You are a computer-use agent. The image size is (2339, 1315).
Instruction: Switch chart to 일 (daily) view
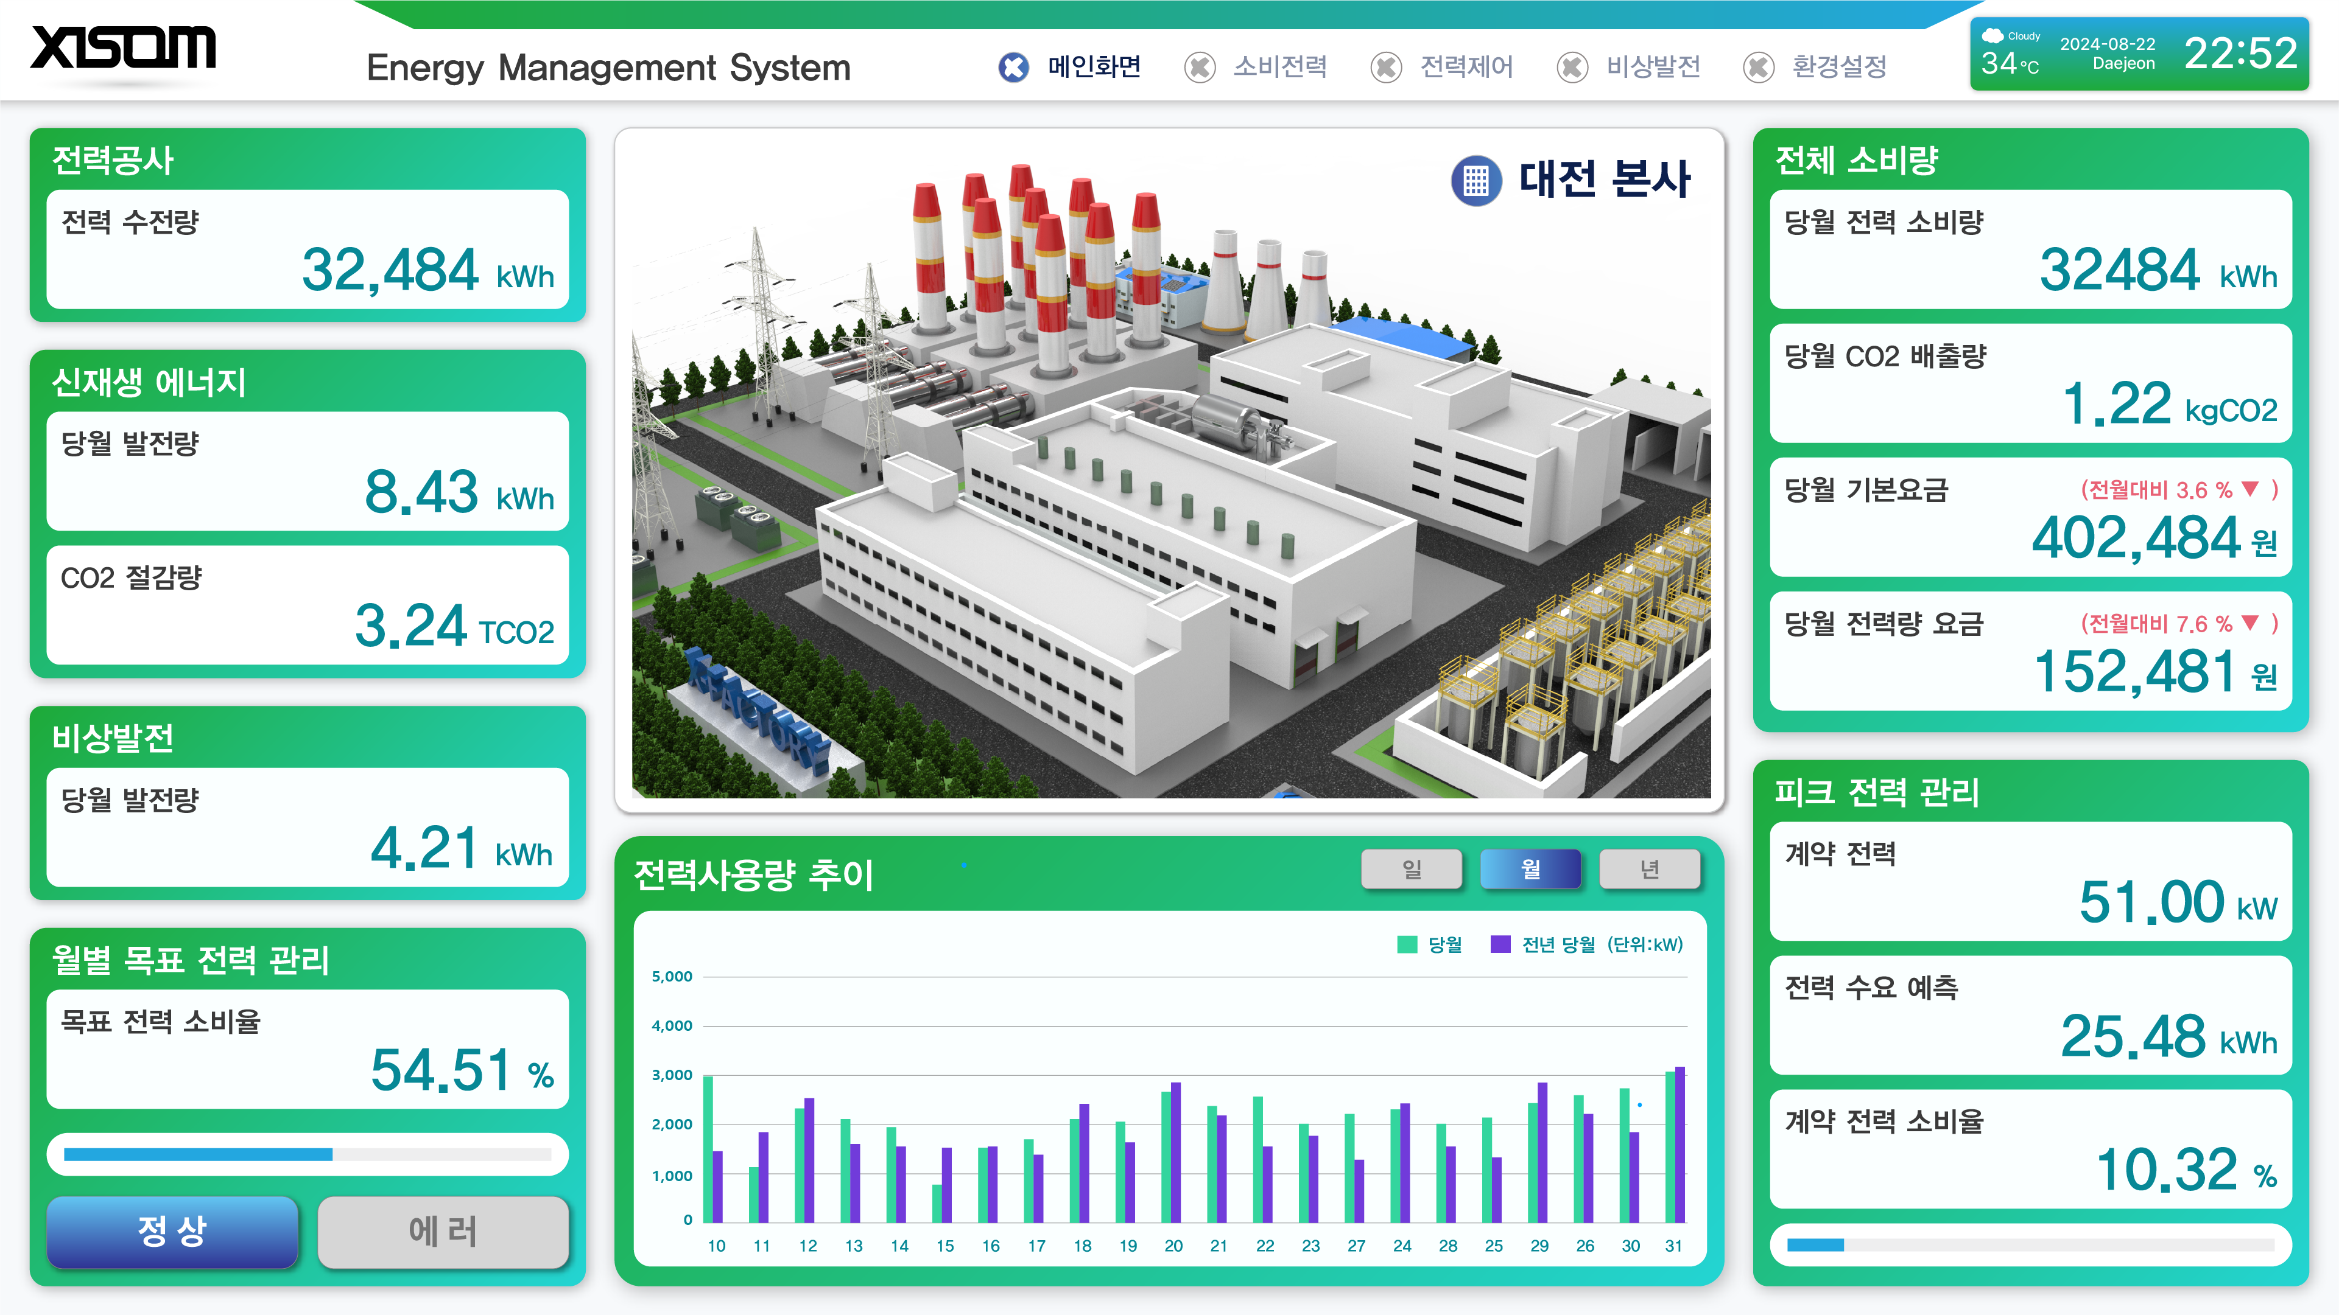click(x=1412, y=868)
